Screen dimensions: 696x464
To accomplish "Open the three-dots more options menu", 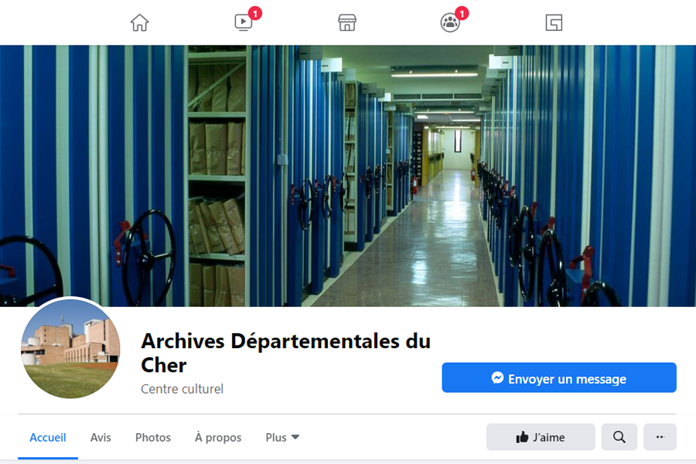I will click(x=660, y=437).
